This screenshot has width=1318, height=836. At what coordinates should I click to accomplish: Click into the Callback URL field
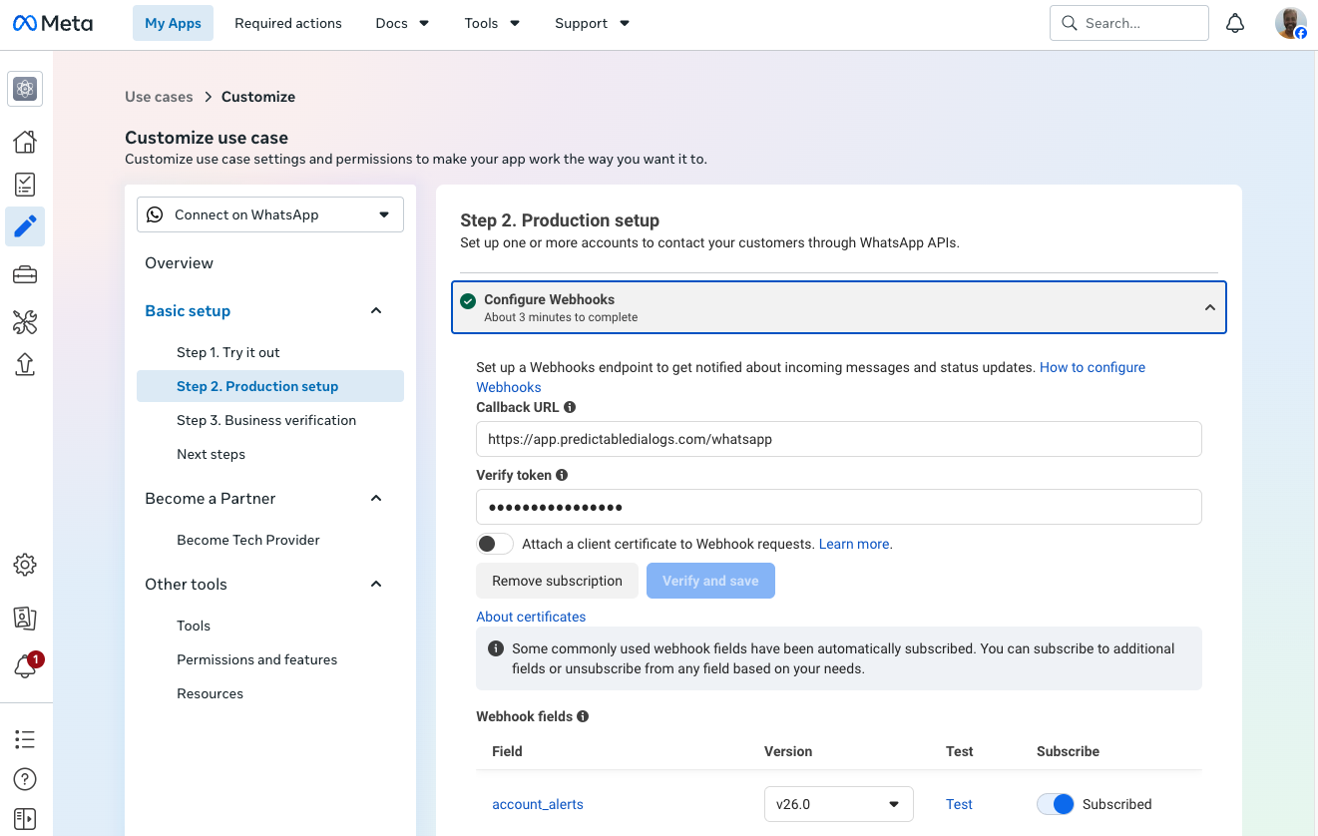tap(839, 439)
